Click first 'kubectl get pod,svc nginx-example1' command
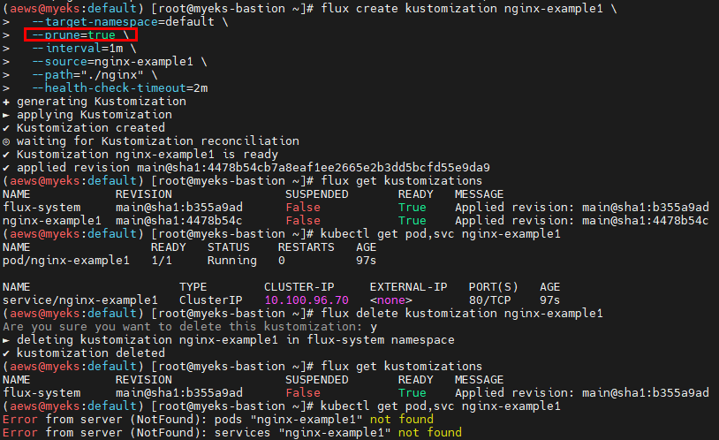This screenshot has height=440, width=719. pyautogui.click(x=440, y=234)
